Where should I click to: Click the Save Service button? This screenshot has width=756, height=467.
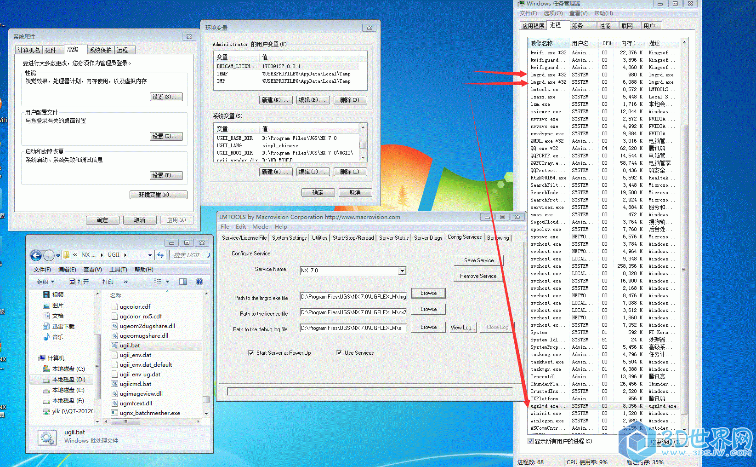(478, 260)
